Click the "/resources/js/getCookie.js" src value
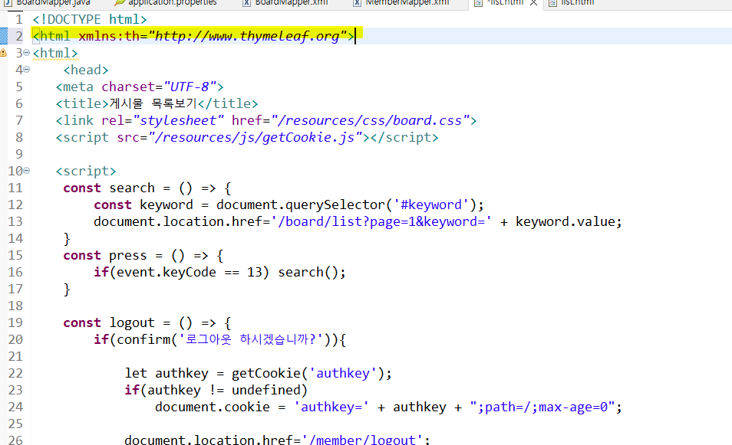The image size is (732, 445). click(256, 137)
